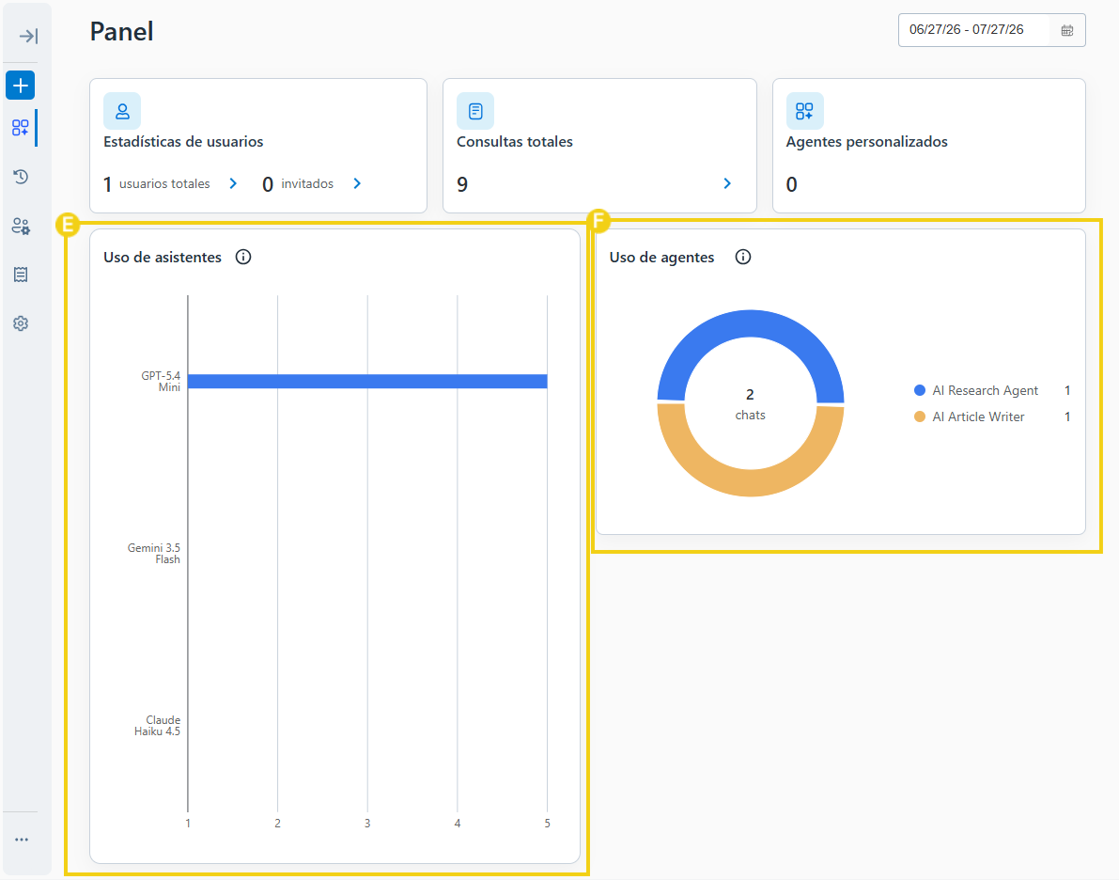Show info for Uso de asistentes
Image resolution: width=1119 pixels, height=880 pixels.
(243, 258)
